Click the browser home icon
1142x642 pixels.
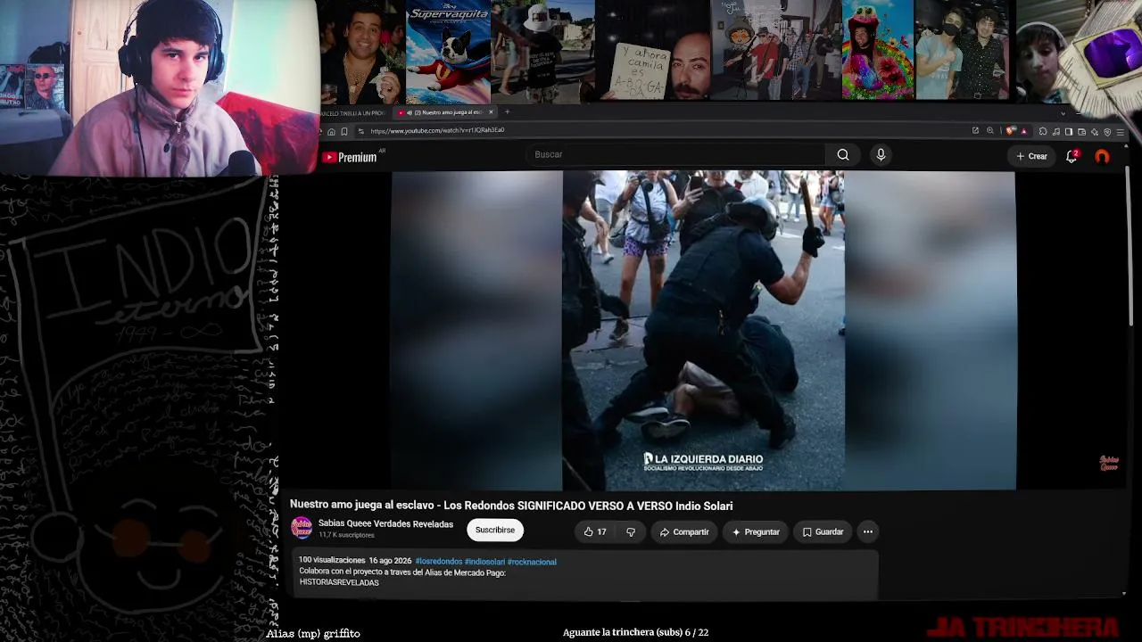(331, 131)
